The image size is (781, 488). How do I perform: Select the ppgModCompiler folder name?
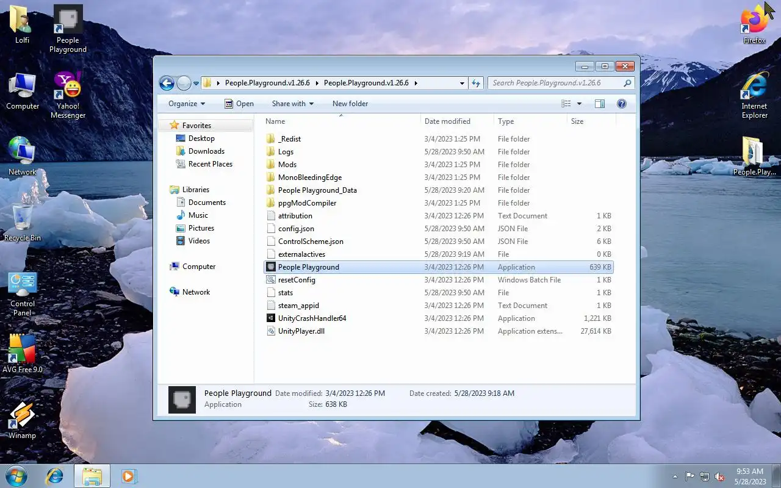(x=307, y=203)
